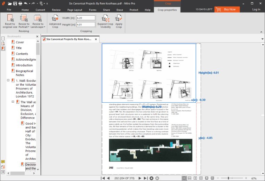Screen dimensions: 265x181
Task: Open Resize to Landscape dropdown
Action: click(38, 21)
